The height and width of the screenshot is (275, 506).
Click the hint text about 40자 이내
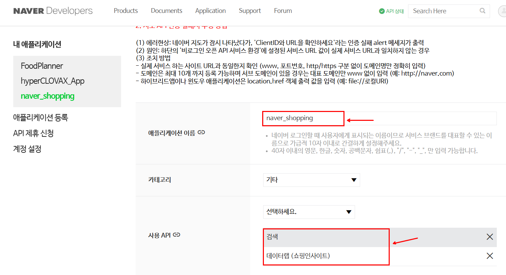tap(374, 151)
